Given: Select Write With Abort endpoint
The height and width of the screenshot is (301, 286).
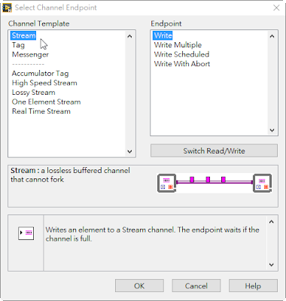Looking at the screenshot, I should click(182, 64).
